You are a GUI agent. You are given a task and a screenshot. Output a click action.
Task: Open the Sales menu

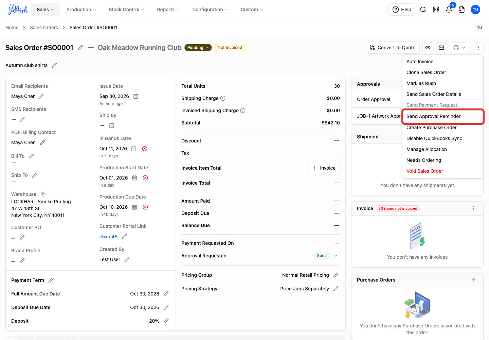(46, 10)
